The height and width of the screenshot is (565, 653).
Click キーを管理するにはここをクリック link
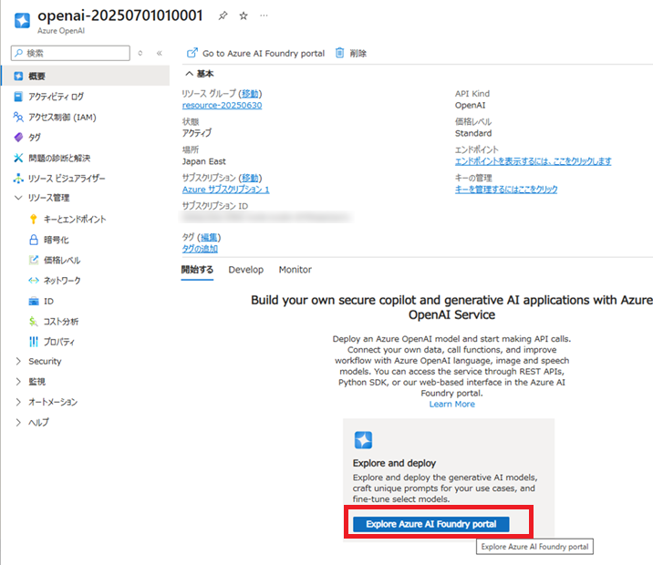click(x=506, y=190)
